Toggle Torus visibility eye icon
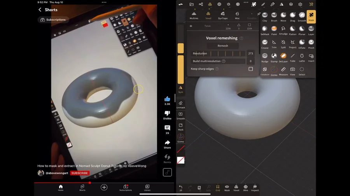350x196 pixels. (x=191, y=26)
